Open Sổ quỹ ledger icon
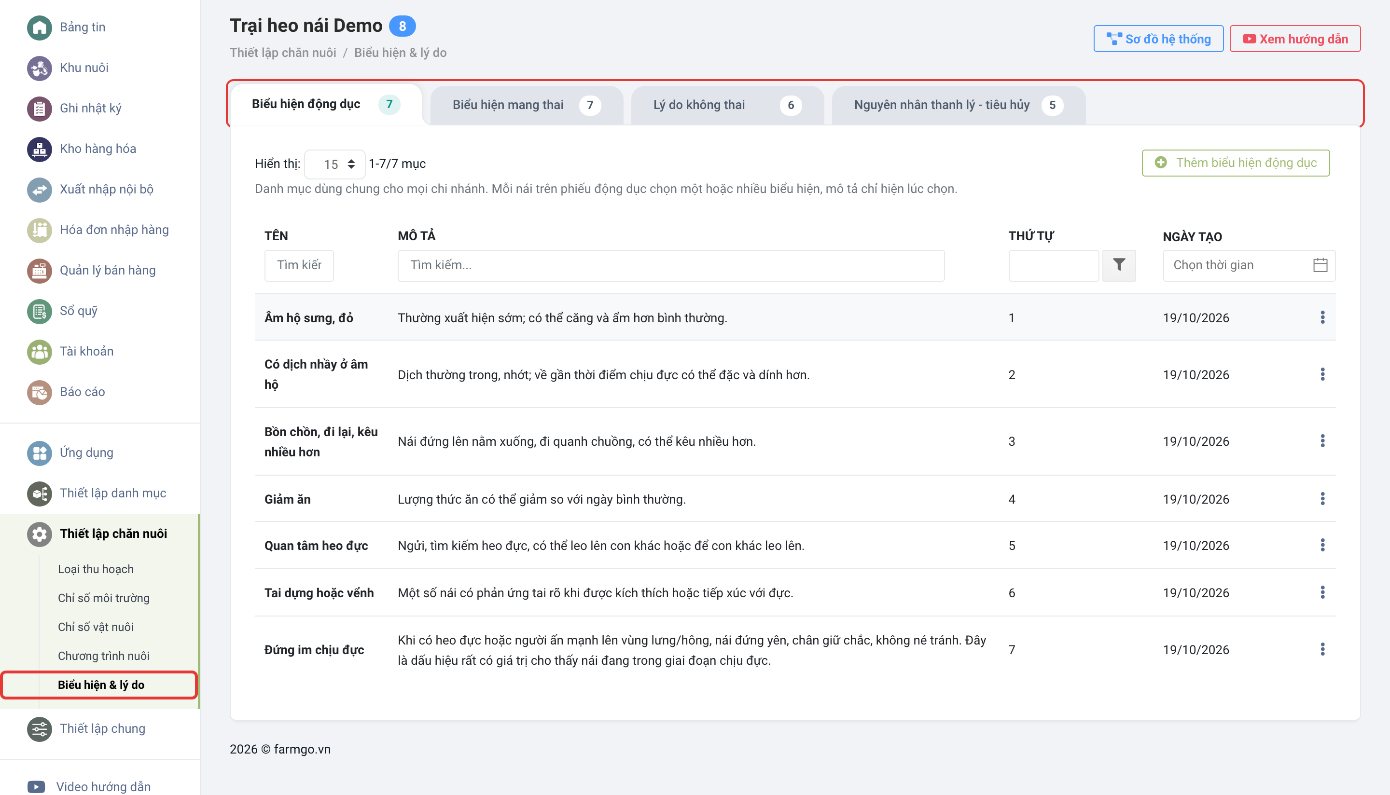 click(x=39, y=311)
